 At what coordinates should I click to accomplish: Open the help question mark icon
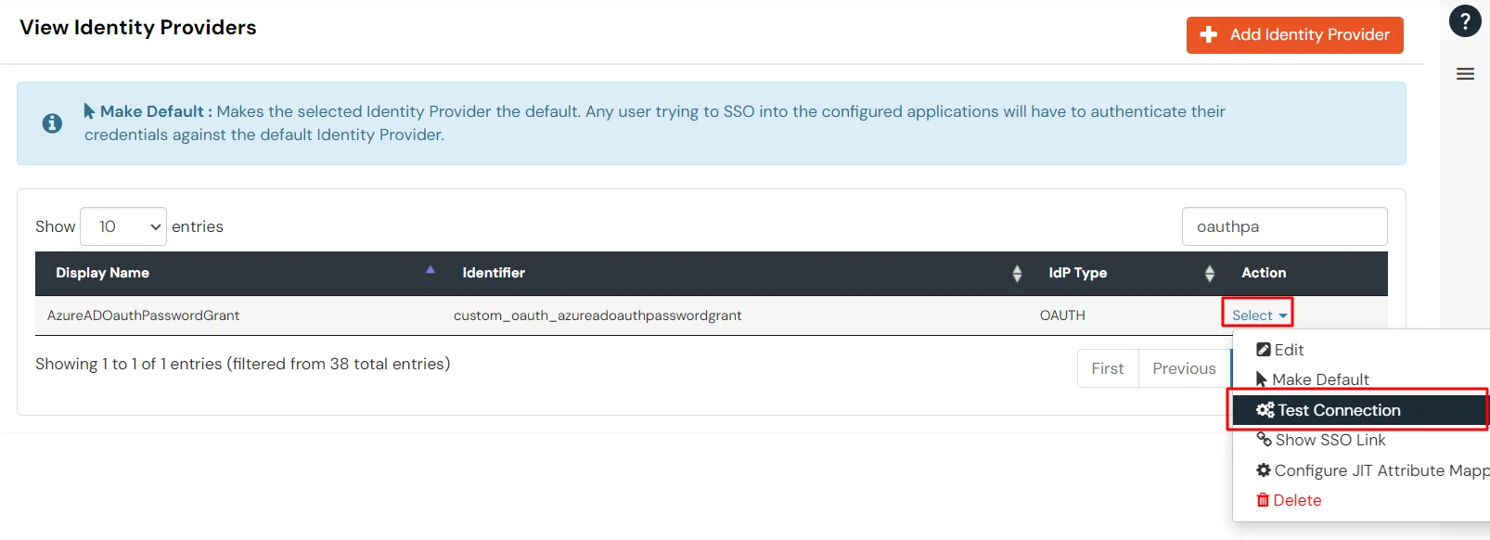pyautogui.click(x=1465, y=20)
